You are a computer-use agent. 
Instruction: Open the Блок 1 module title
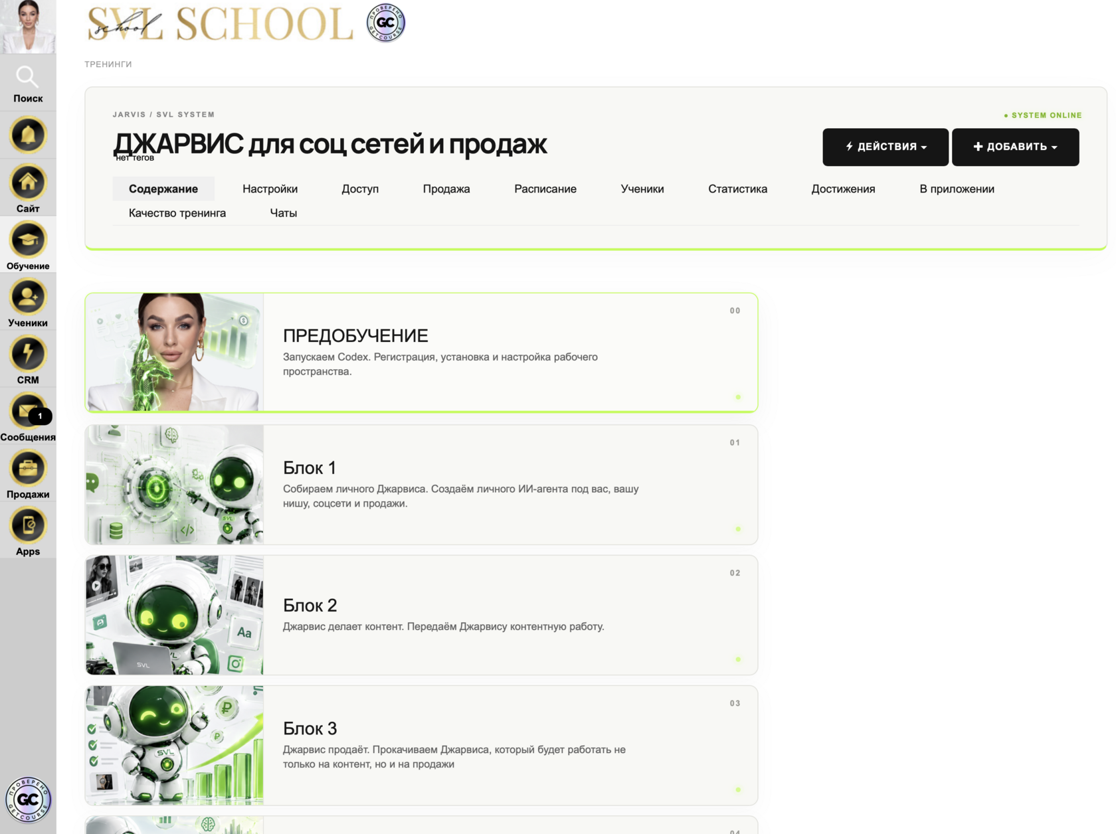(x=310, y=467)
